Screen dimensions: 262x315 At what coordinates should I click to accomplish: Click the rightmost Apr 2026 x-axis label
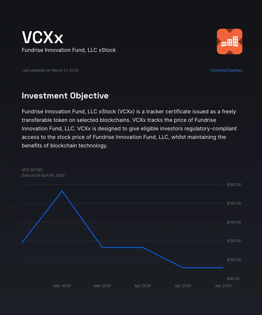click(x=223, y=286)
